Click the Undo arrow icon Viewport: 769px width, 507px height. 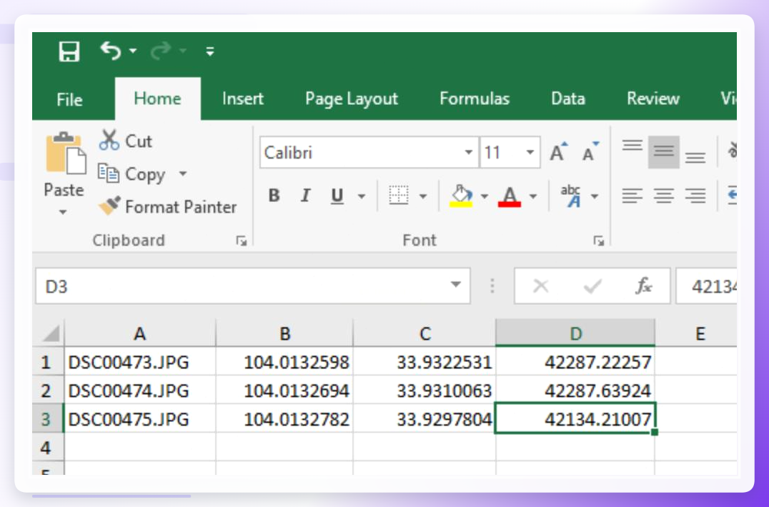[110, 51]
